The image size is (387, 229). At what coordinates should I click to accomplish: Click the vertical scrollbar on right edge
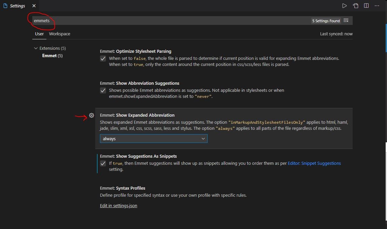click(386, 38)
